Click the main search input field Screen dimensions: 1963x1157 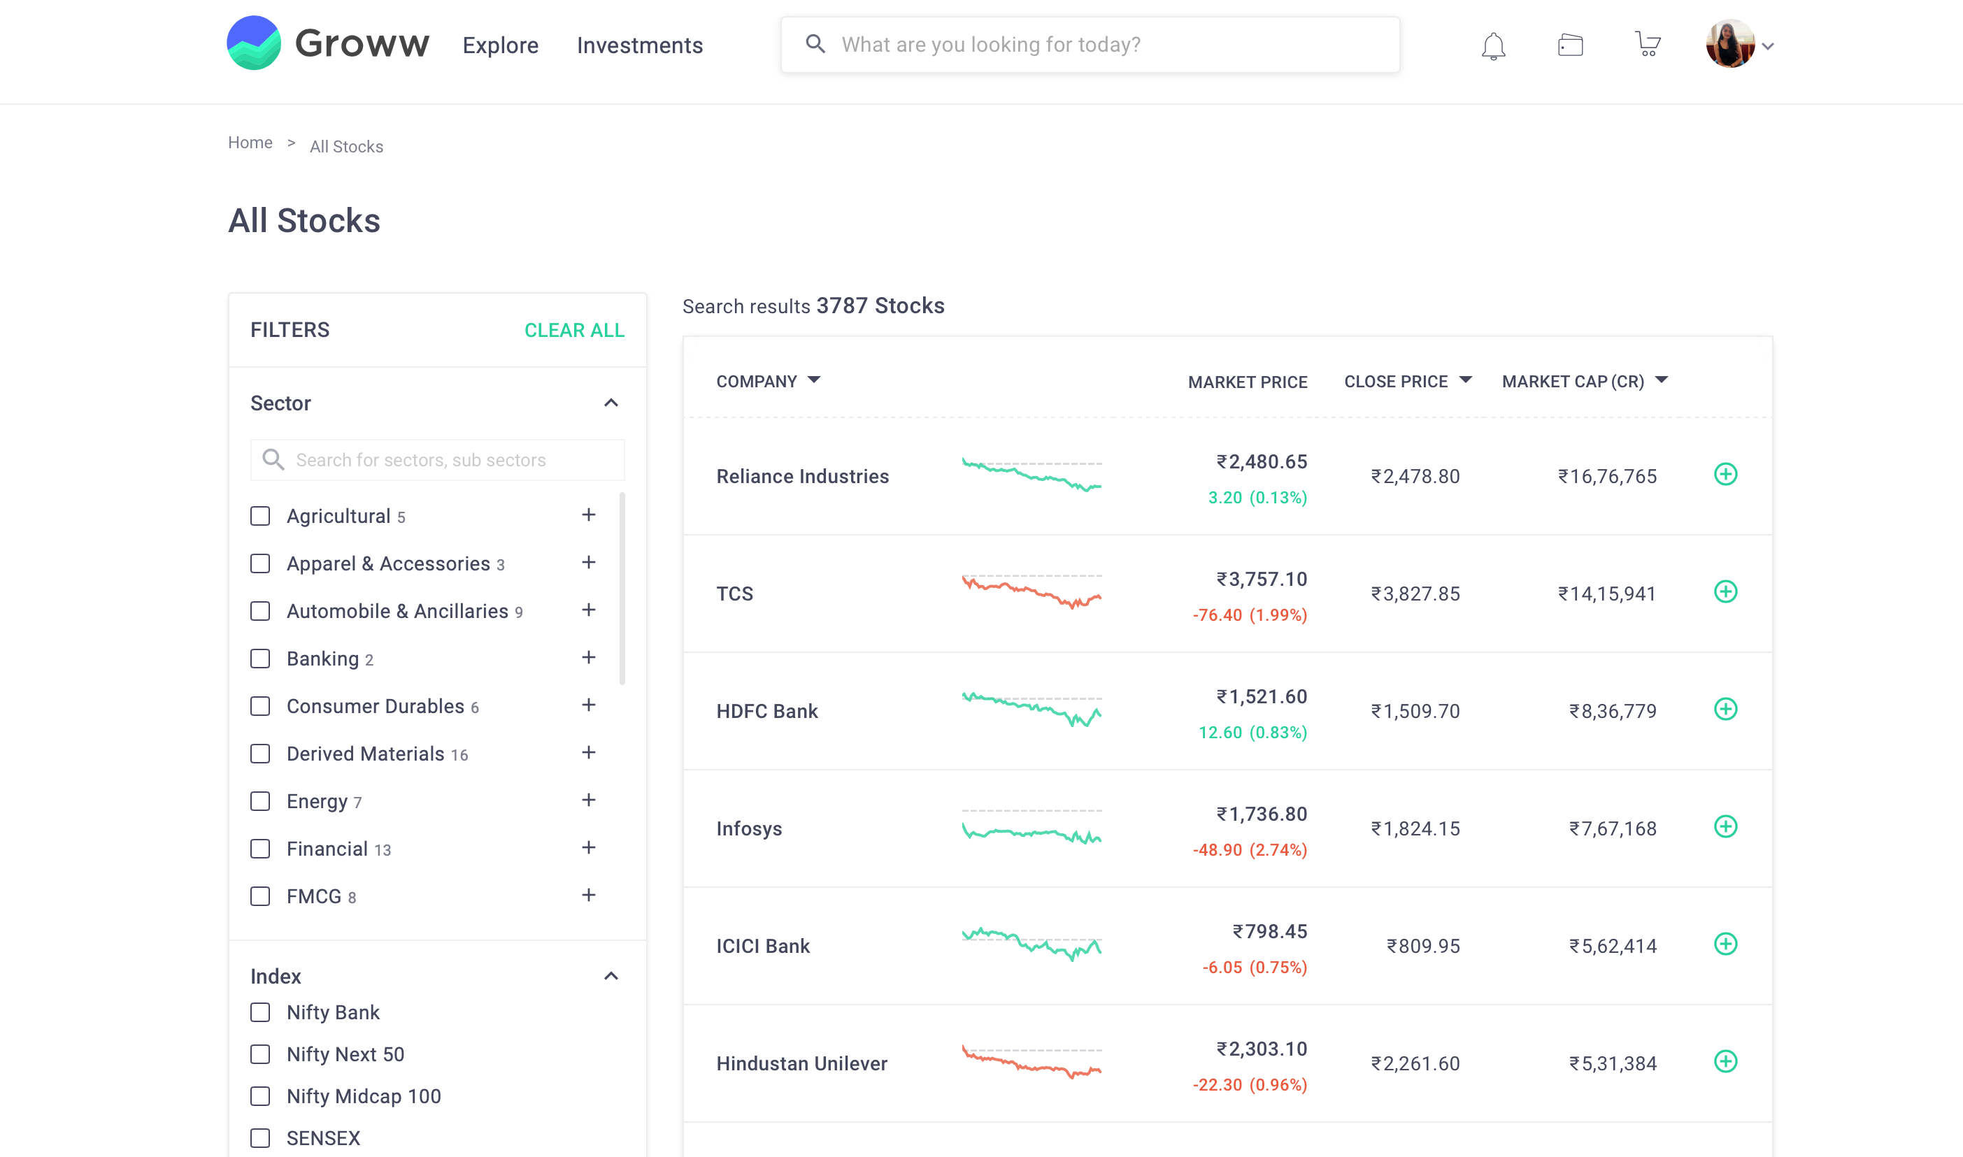[x=1090, y=45]
